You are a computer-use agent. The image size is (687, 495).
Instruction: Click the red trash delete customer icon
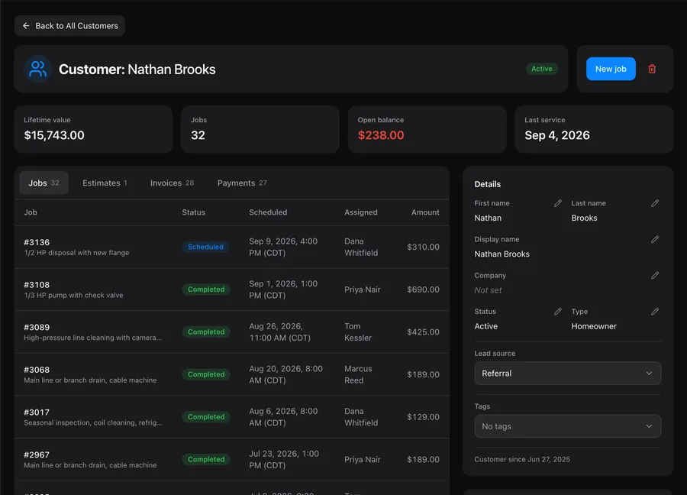(x=652, y=69)
